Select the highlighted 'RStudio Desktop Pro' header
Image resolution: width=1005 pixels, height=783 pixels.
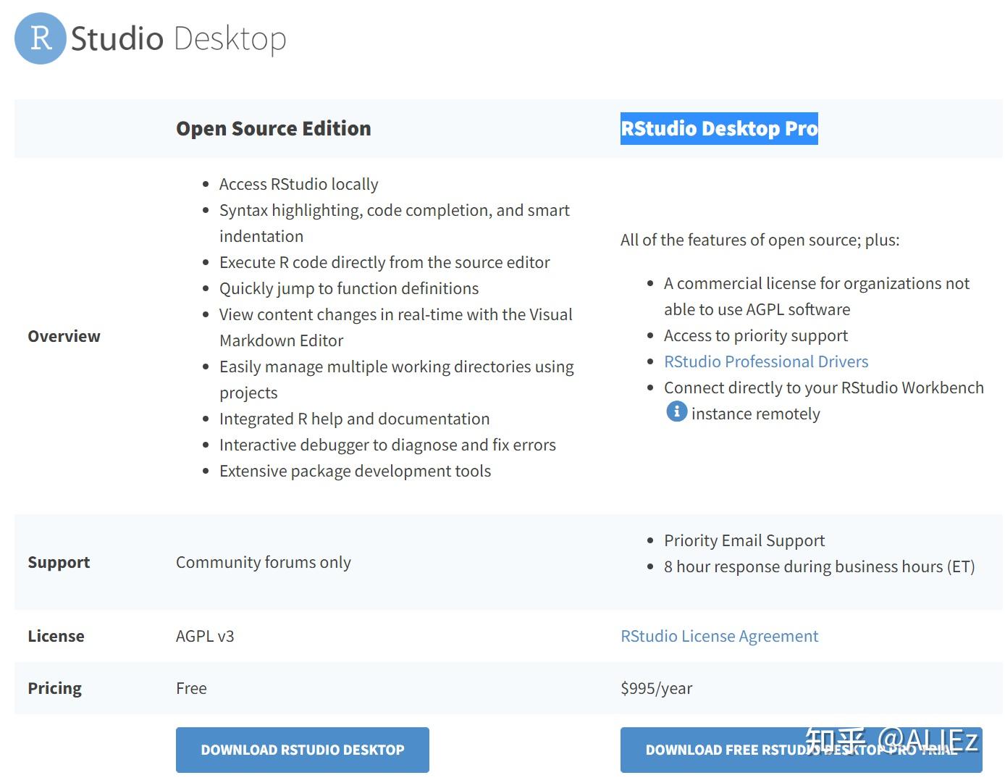[x=719, y=128]
